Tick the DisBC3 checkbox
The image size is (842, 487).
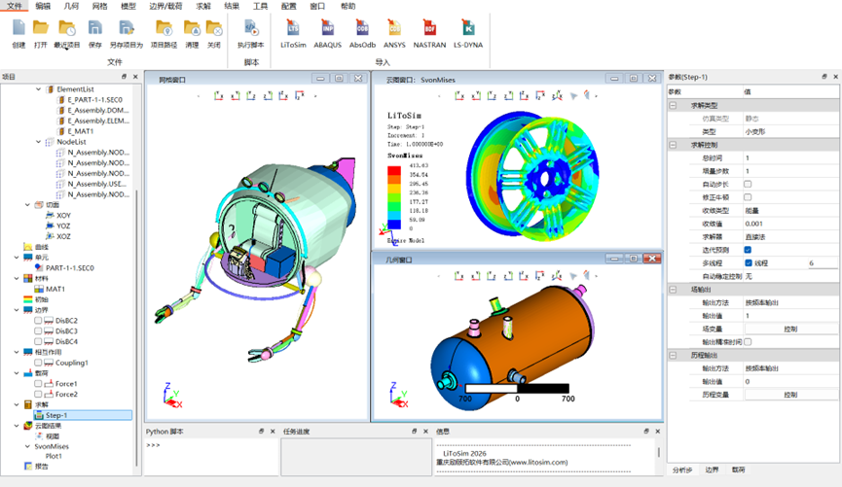tap(38, 330)
